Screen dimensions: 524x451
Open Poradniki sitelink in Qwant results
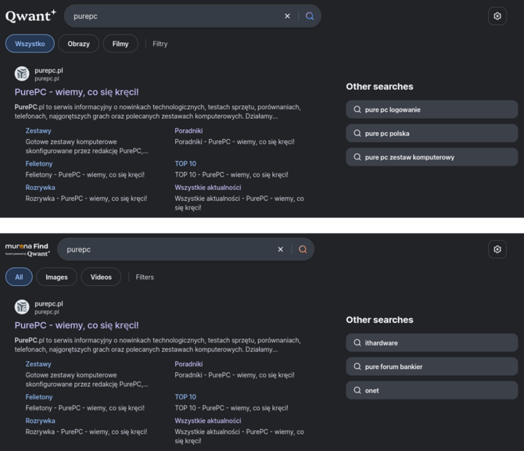[188, 131]
